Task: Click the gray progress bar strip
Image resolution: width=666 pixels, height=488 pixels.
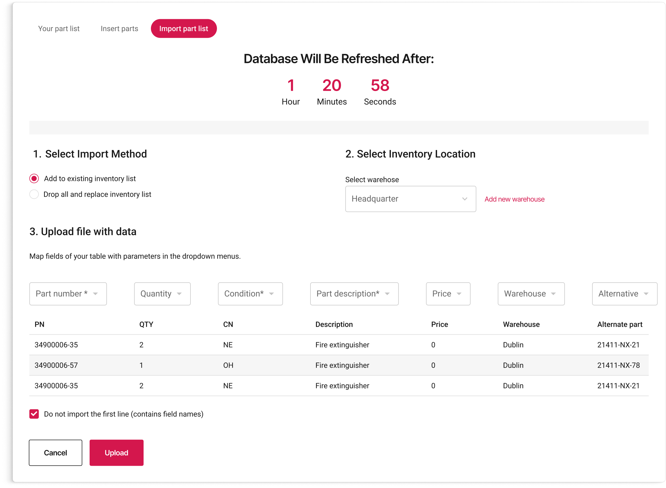Action: click(339, 128)
